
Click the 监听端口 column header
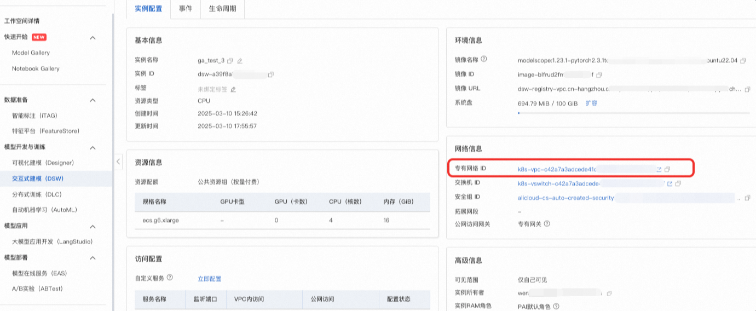pyautogui.click(x=205, y=300)
